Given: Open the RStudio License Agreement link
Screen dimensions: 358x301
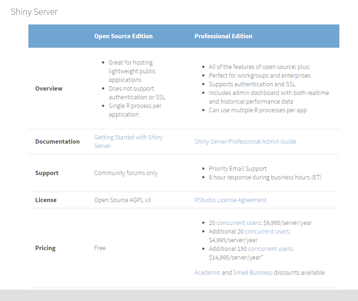Looking at the screenshot, I should [231, 200].
